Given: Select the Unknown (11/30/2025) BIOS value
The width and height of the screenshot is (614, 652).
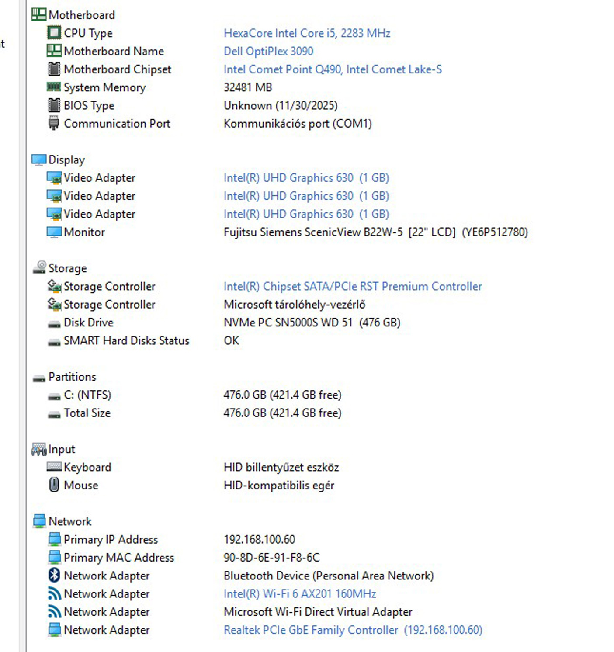Looking at the screenshot, I should tap(281, 105).
